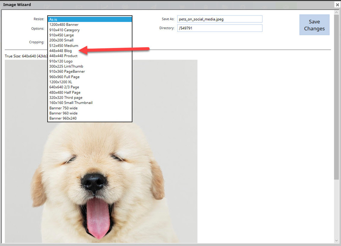Choose the 1200x1200 XL option
341x246 pixels.
click(x=60, y=82)
